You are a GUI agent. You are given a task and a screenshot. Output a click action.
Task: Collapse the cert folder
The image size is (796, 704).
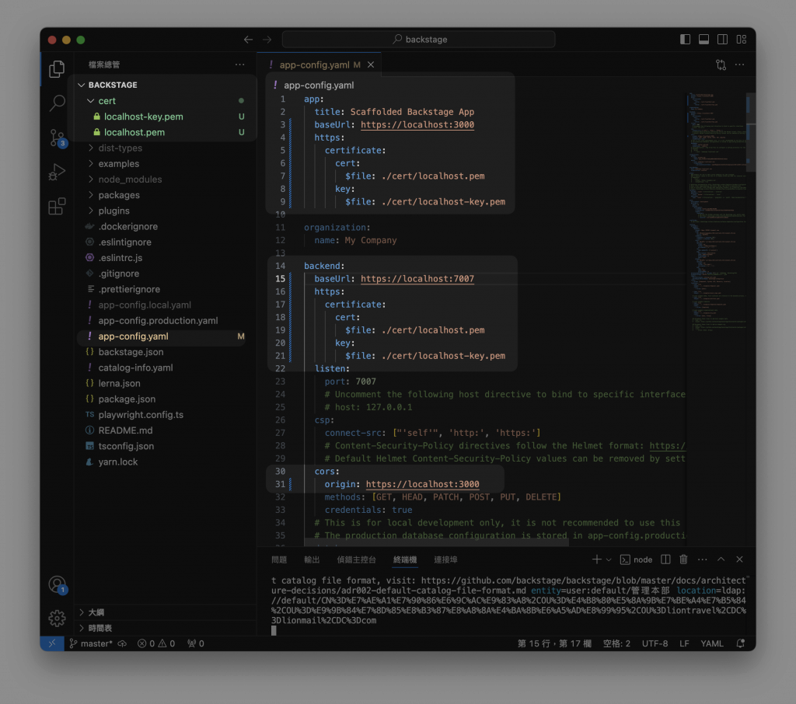tap(165, 100)
